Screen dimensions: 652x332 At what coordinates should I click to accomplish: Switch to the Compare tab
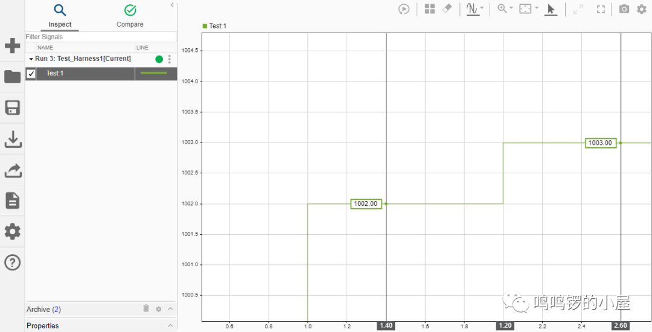point(130,17)
